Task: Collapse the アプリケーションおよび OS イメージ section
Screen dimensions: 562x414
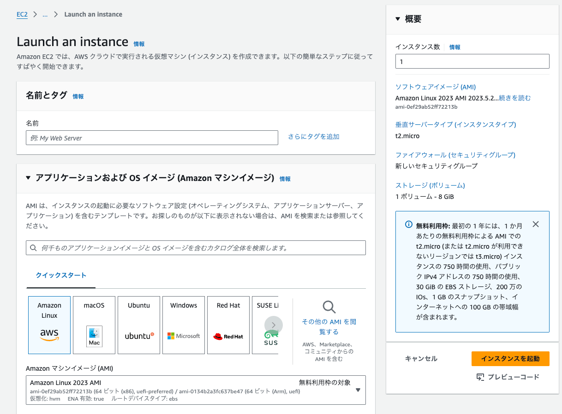Action: (x=28, y=178)
